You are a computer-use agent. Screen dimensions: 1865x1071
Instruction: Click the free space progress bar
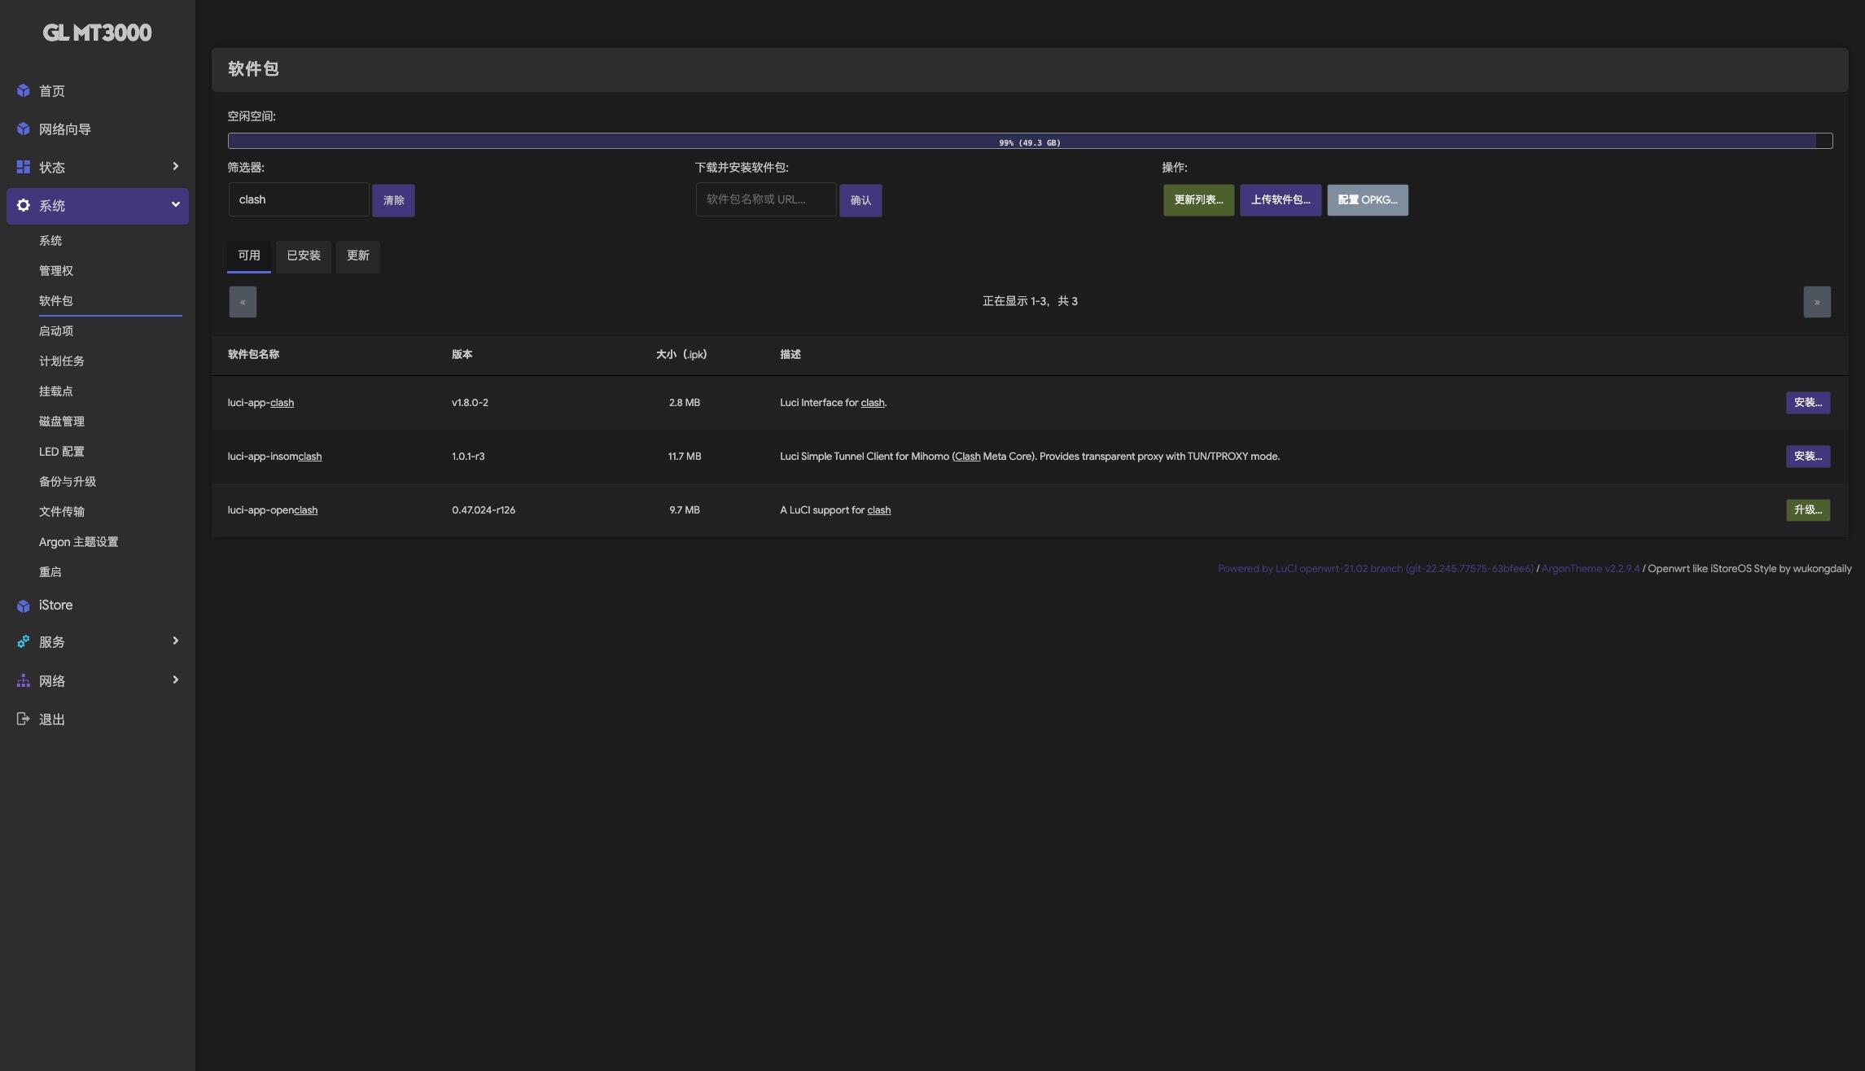pos(1029,142)
